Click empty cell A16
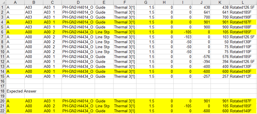Screen dimensions: 257x114 15,81
